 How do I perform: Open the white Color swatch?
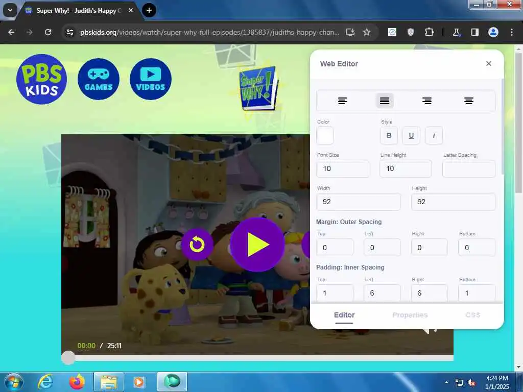(325, 136)
